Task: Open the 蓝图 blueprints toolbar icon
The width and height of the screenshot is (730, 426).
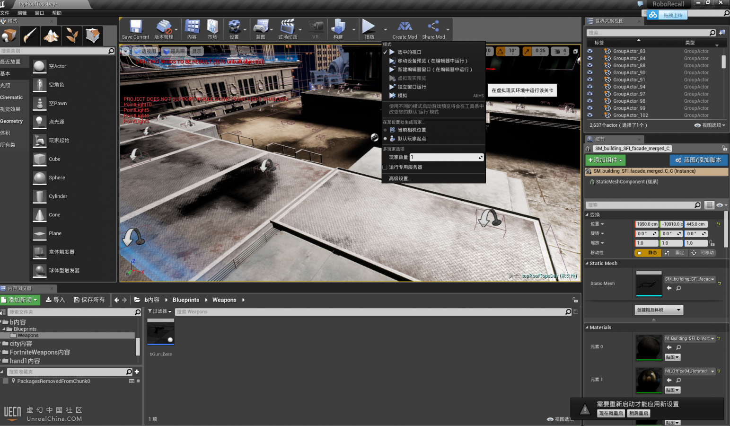Action: click(x=261, y=29)
